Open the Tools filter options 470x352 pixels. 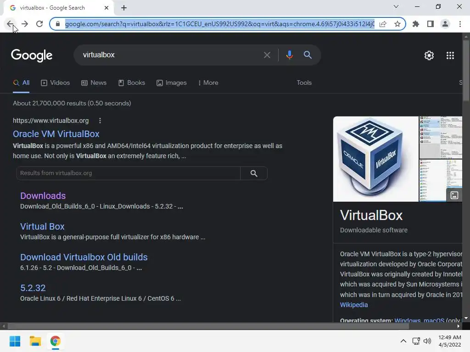pos(304,83)
